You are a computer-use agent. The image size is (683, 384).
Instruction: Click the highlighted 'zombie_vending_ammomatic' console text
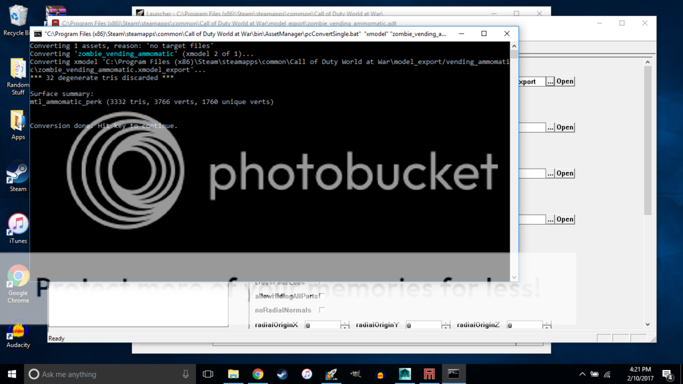pyautogui.click(x=125, y=54)
